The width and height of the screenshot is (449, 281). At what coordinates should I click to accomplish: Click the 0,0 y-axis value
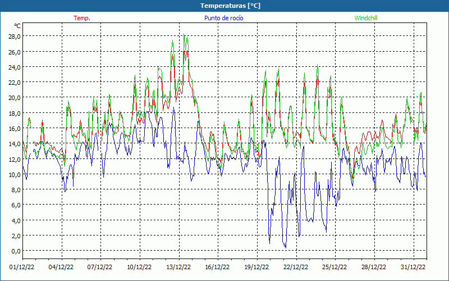pos(16,251)
